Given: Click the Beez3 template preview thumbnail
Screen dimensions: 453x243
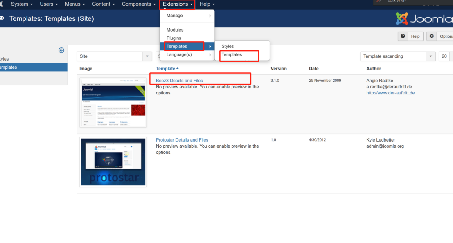Looking at the screenshot, I should pyautogui.click(x=113, y=103).
